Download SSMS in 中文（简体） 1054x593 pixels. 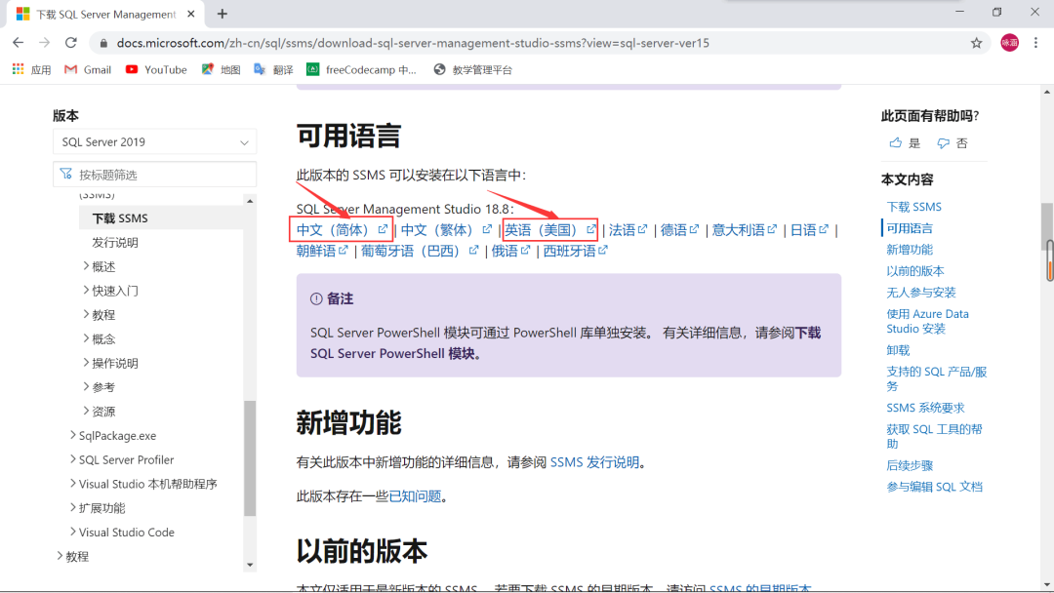click(x=342, y=229)
